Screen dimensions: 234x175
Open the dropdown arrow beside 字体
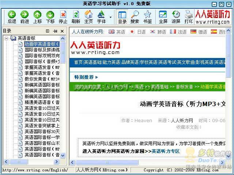coord(110,17)
